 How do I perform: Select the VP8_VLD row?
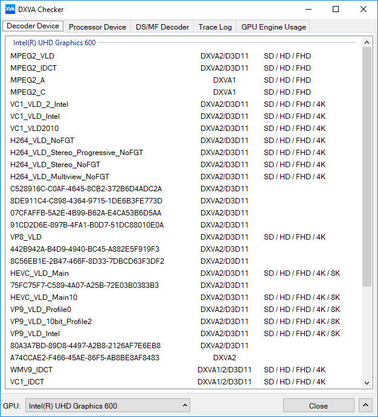[184, 237]
